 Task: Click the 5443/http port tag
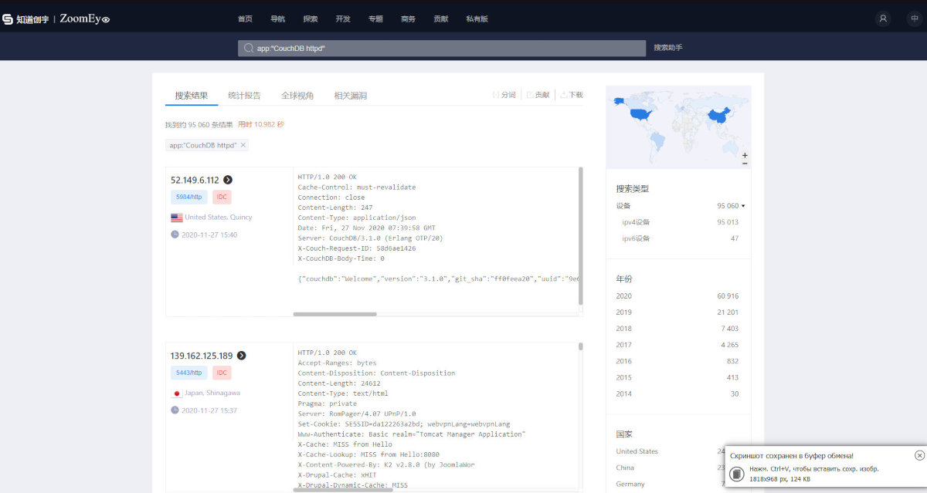188,373
